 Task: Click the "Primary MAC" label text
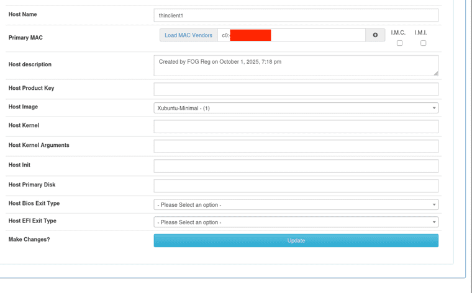tap(25, 38)
